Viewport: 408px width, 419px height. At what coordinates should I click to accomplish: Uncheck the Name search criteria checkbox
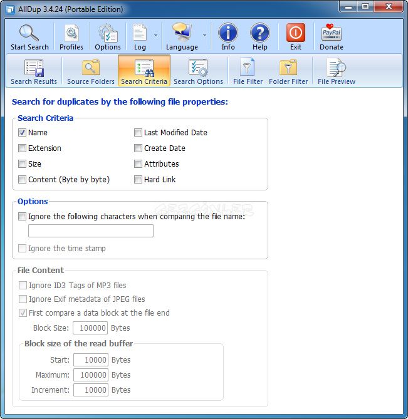[23, 133]
